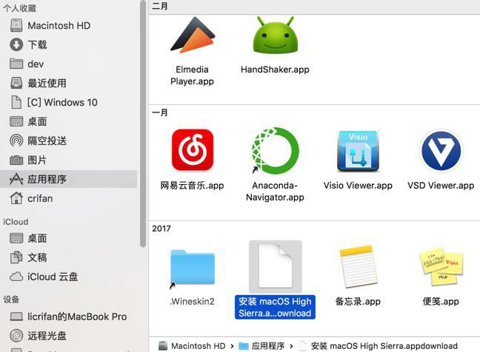Select the .Wineskin2 folder icon

point(193,268)
